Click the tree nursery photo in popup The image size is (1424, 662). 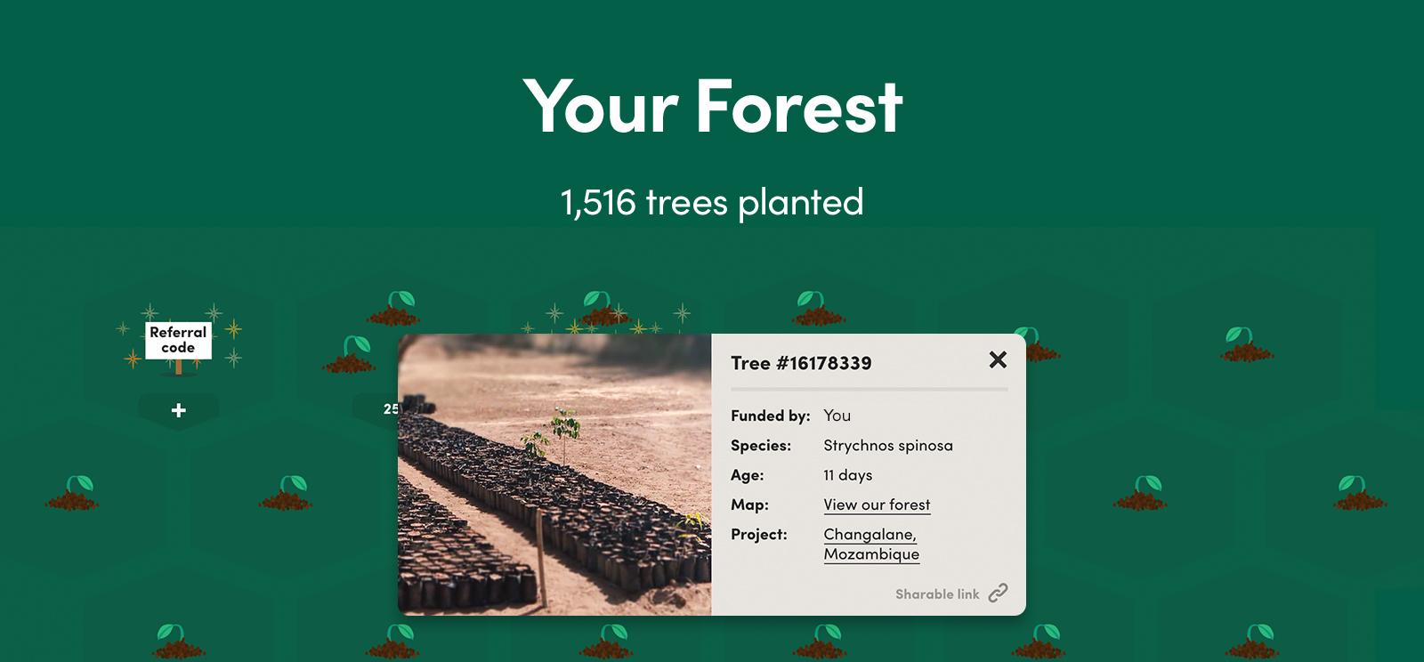point(554,474)
